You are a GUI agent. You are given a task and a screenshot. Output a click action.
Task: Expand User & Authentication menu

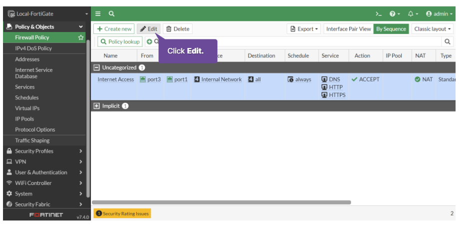(44, 172)
